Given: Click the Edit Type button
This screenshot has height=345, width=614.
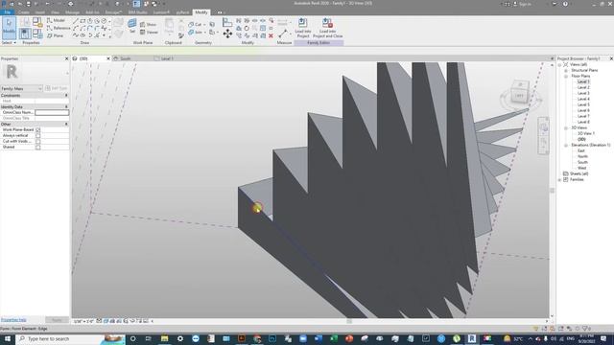Looking at the screenshot, I should click(57, 89).
